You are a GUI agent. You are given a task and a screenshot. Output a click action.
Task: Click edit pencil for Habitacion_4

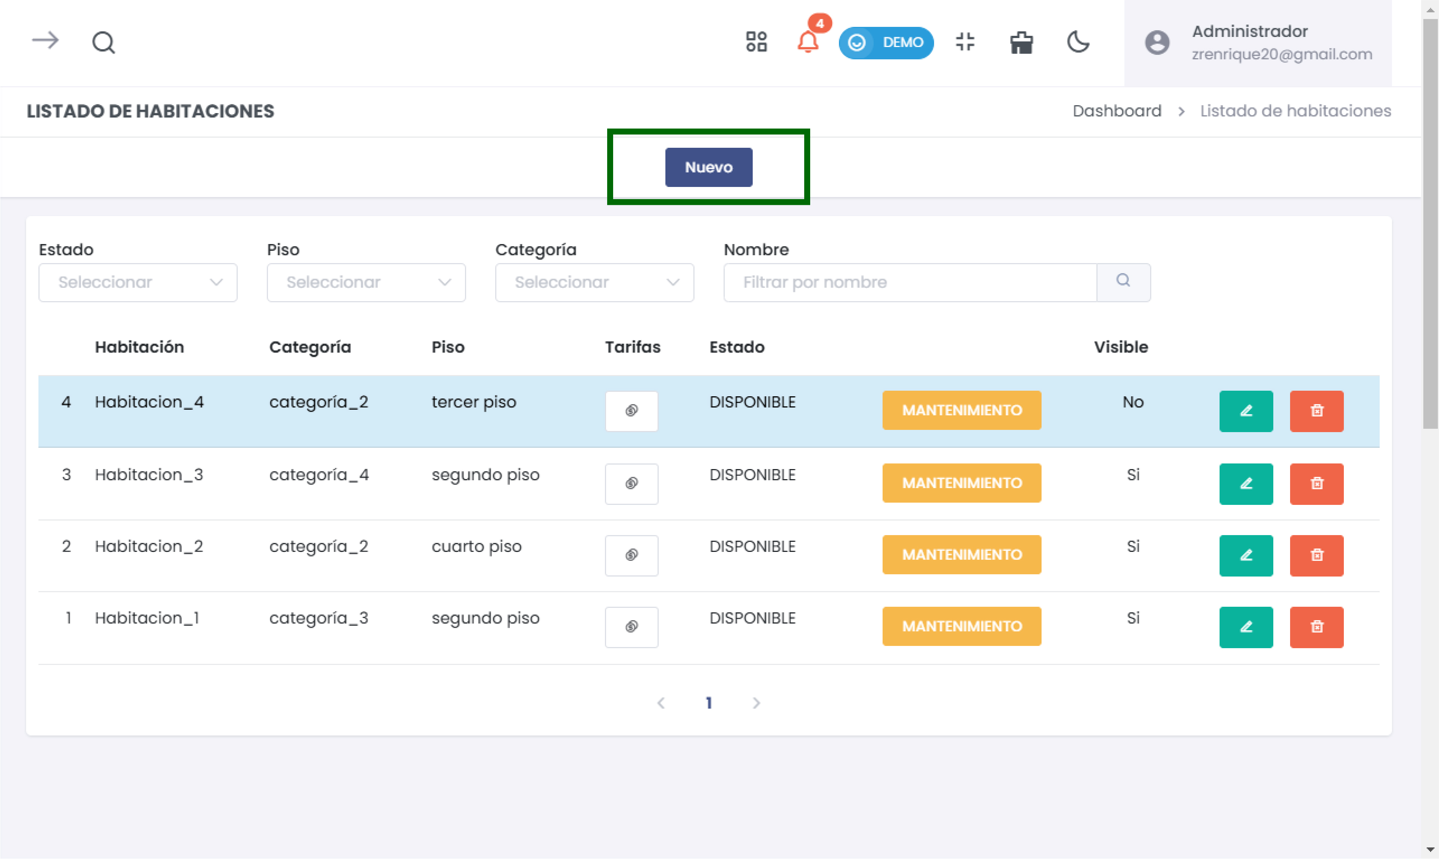click(x=1246, y=411)
